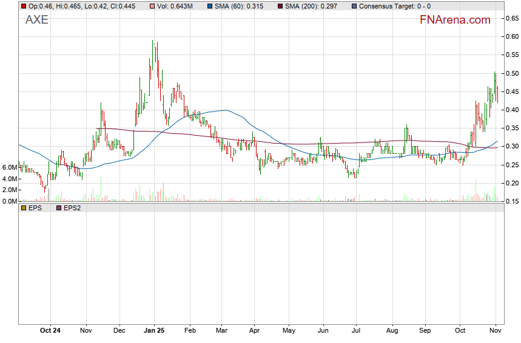Click the EPS legend square

tap(24, 208)
